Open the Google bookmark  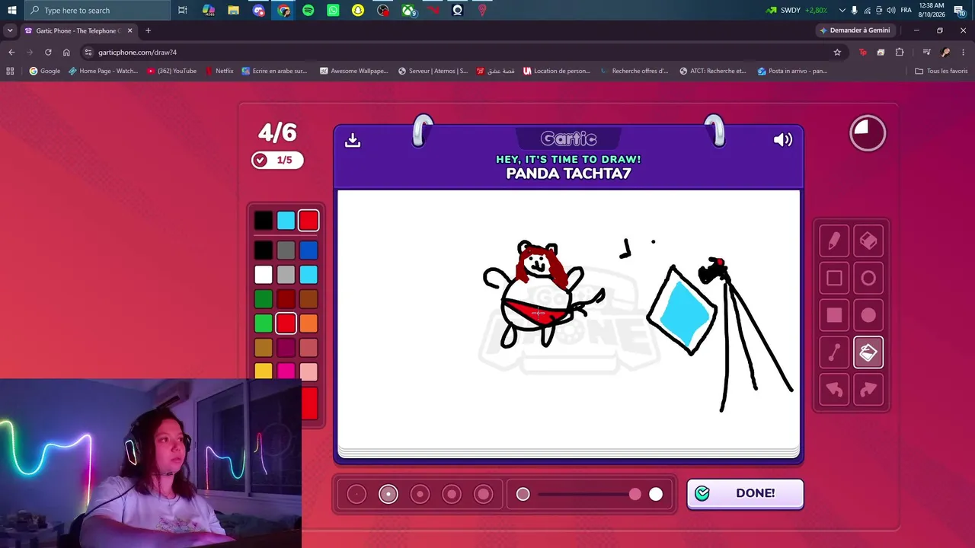point(44,71)
